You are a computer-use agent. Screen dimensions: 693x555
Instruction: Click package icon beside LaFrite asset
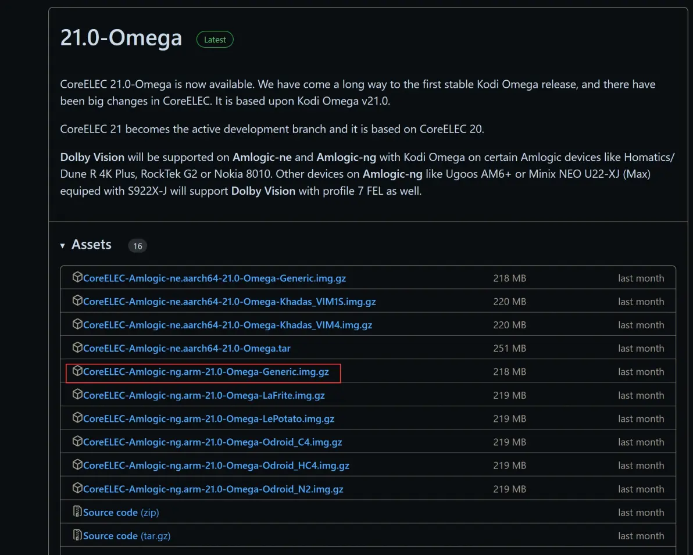77,395
